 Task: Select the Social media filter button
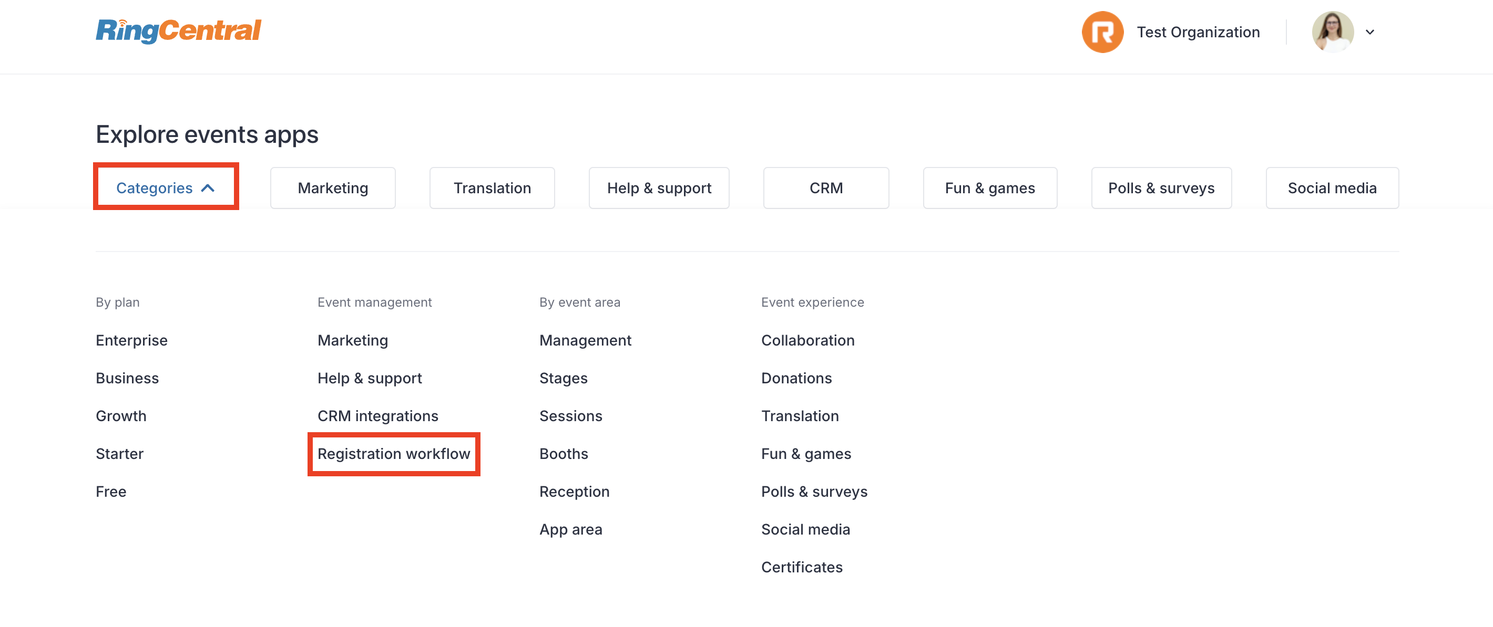[x=1332, y=187]
